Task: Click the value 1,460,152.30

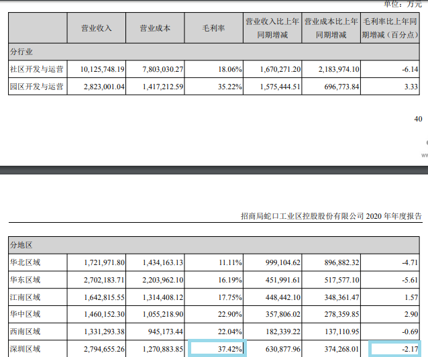Action: click(104, 315)
